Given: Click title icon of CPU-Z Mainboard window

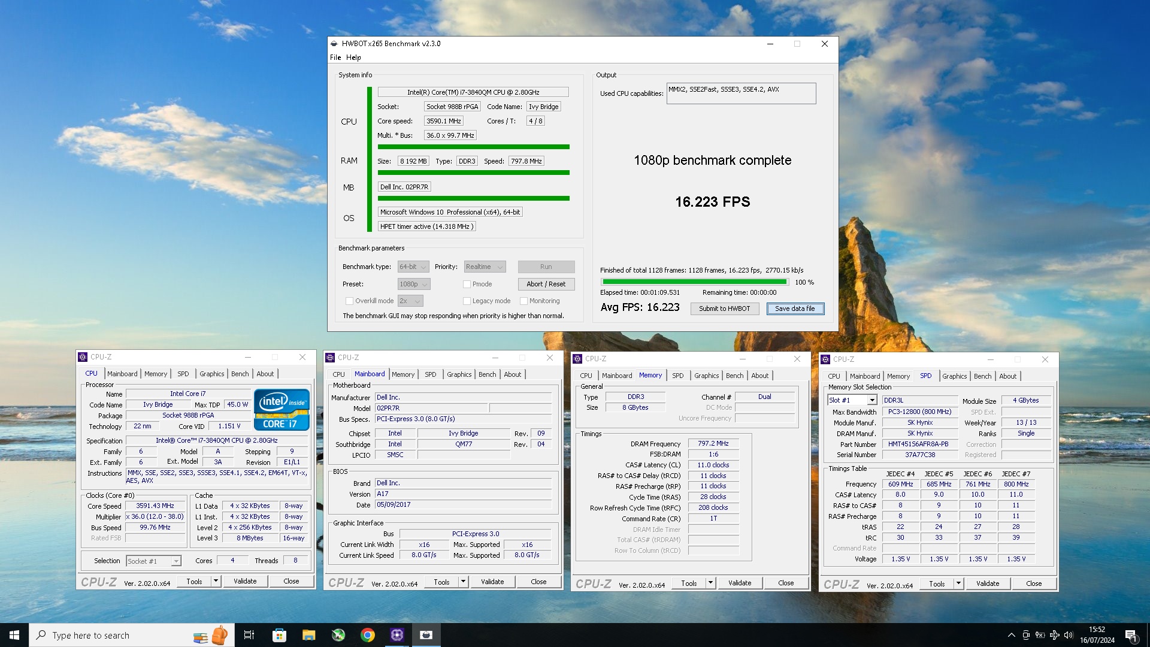Looking at the screenshot, I should (330, 358).
